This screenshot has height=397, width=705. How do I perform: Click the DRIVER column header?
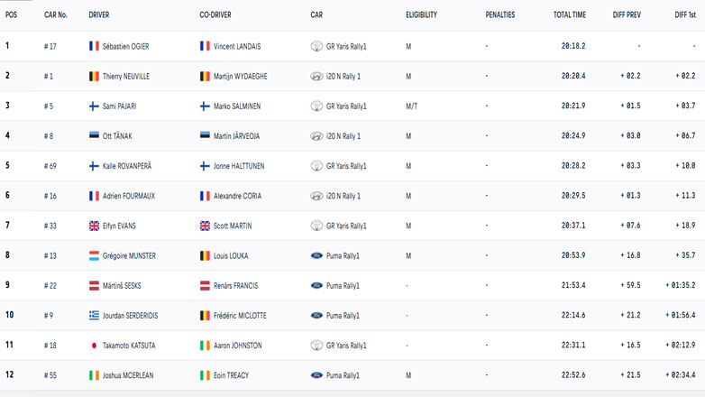coord(99,15)
